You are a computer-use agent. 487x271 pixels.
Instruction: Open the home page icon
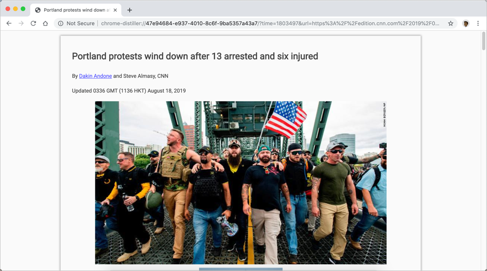(x=46, y=23)
